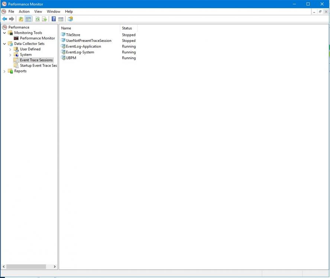Screen dimensions: 330x278
Task: Expand the Reports tree node
Action: [4, 71]
